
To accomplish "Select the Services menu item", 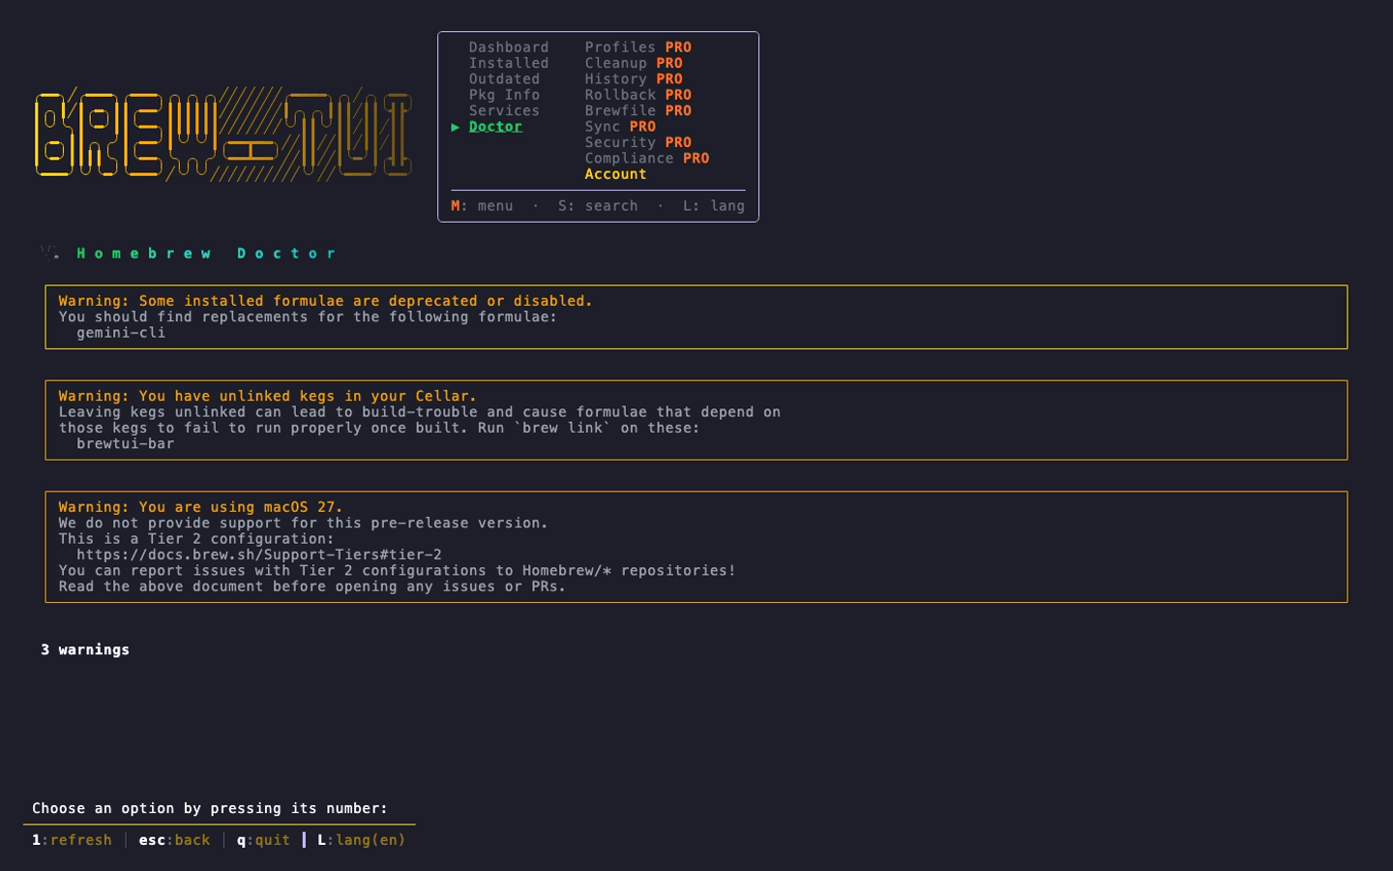I will [504, 110].
